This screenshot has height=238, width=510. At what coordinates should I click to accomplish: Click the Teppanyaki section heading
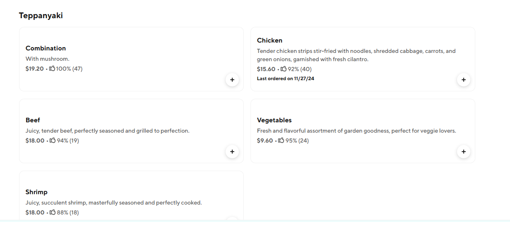[41, 16]
